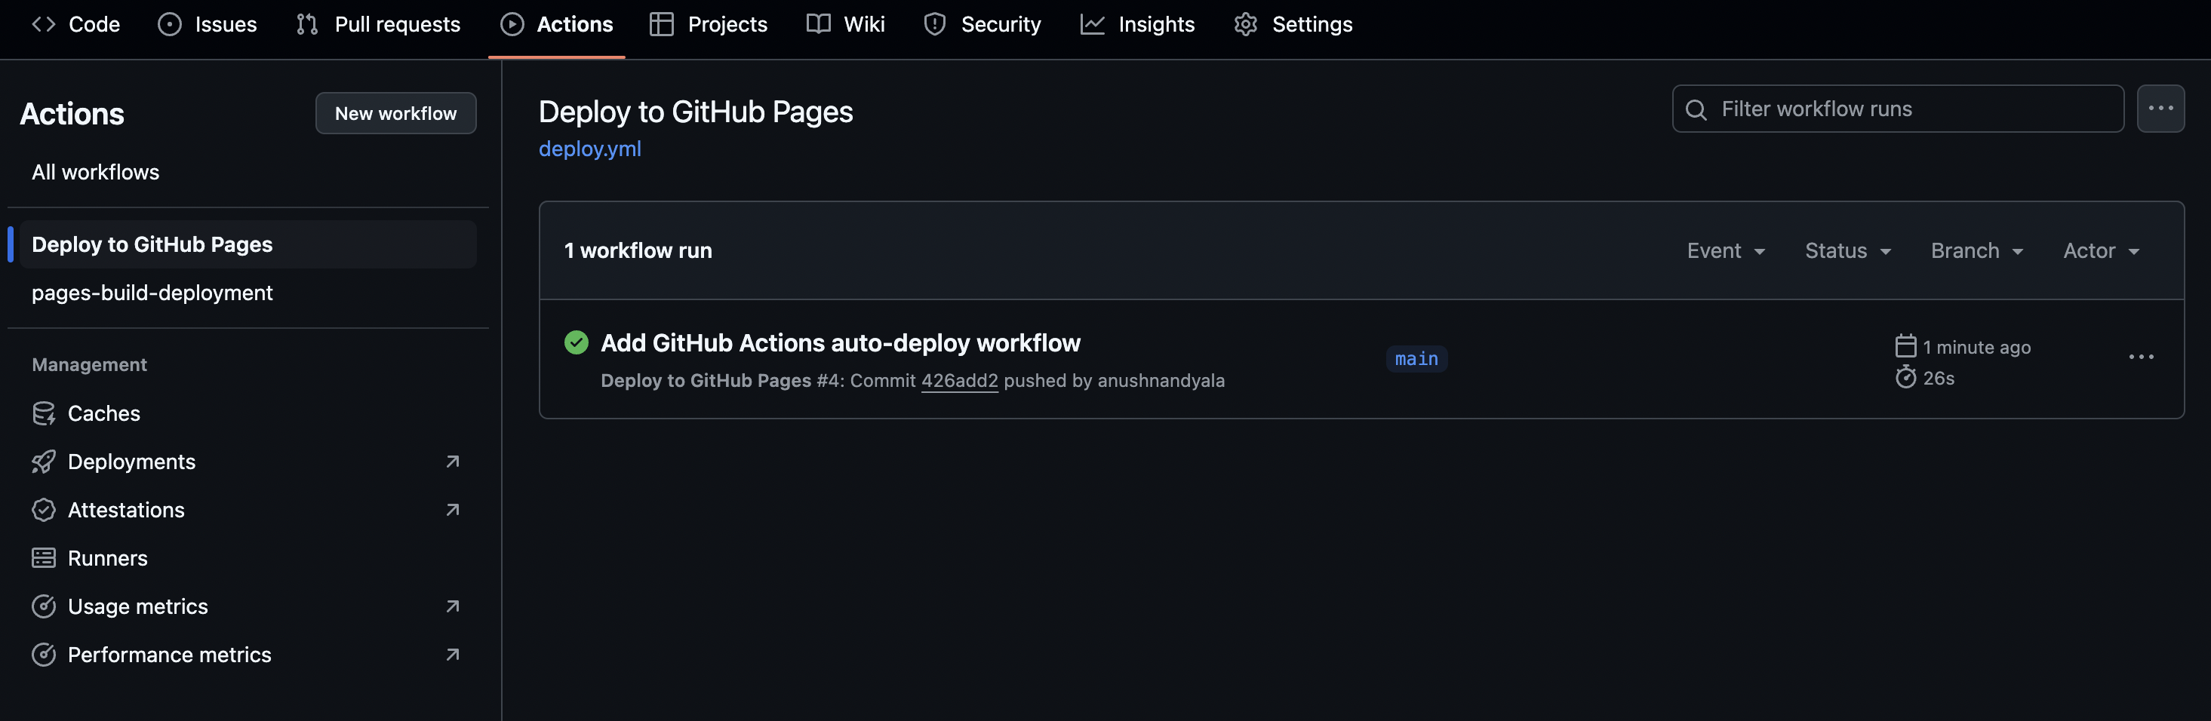Click the Insights graph icon
Image resolution: width=2211 pixels, height=721 pixels.
1092,24
